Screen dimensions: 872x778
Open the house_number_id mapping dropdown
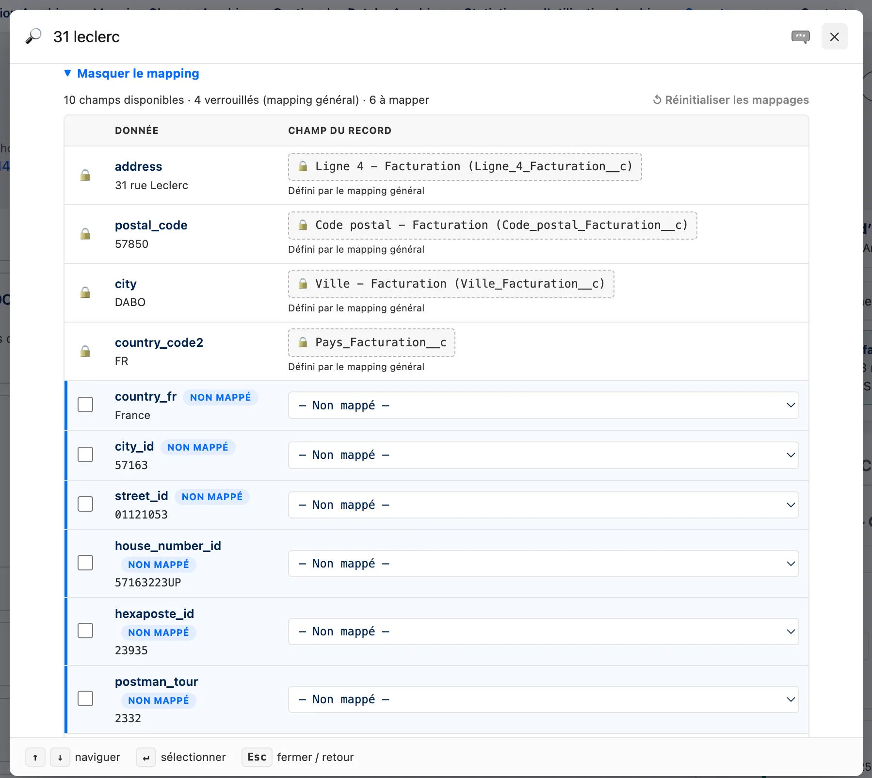pos(543,564)
